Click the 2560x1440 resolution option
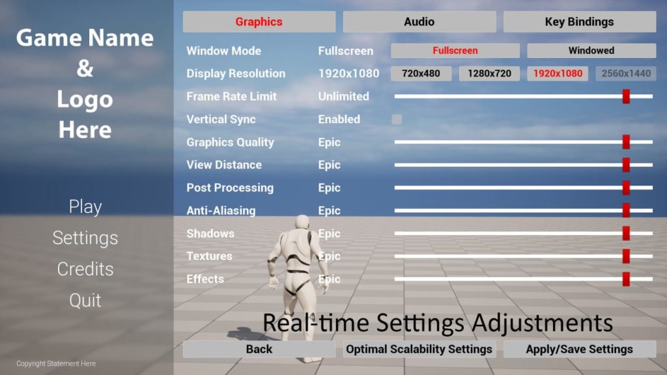Viewport: 667px width, 375px height. tap(625, 73)
